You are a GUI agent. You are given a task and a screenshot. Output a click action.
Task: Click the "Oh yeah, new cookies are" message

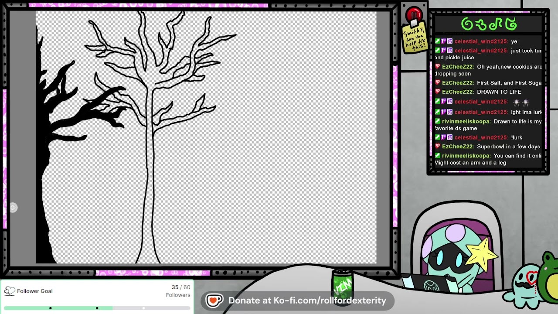(510, 67)
